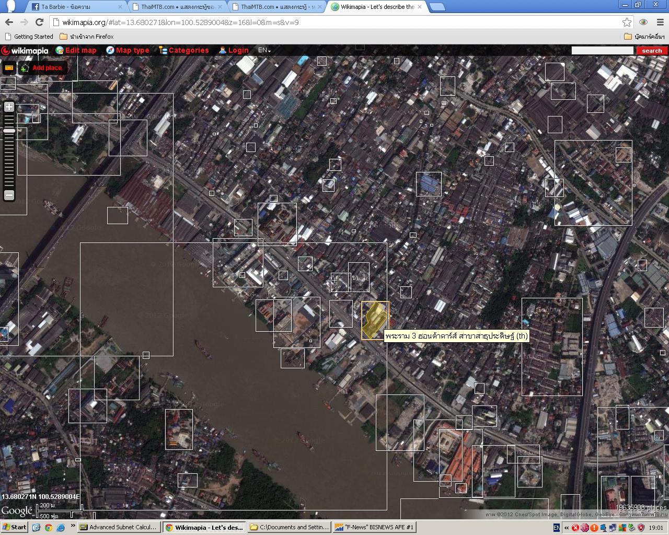Expand the EN language dropdown

point(264,50)
